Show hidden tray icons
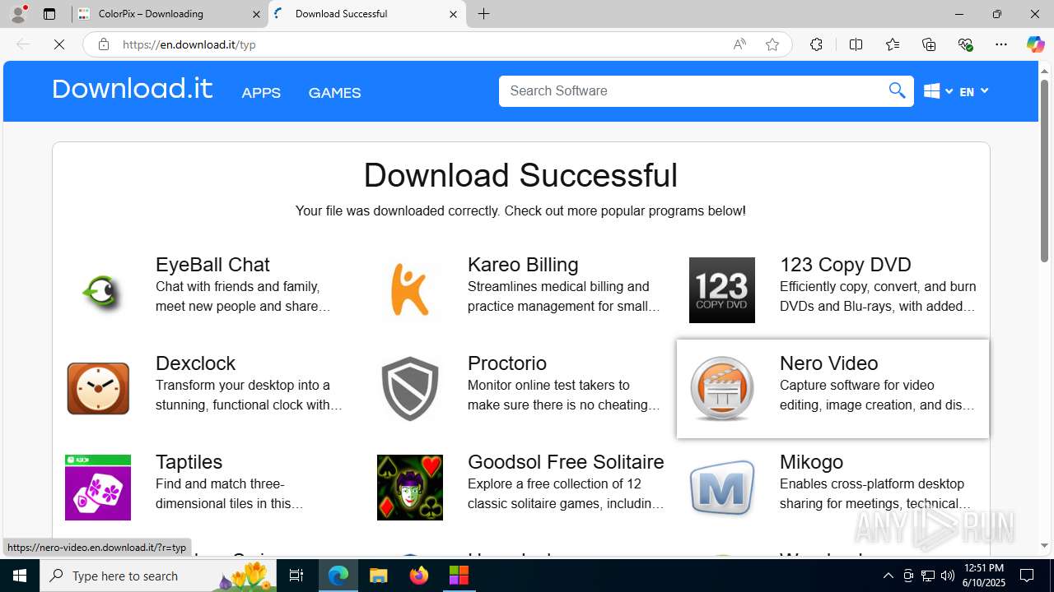Image resolution: width=1054 pixels, height=592 pixels. pos(888,576)
